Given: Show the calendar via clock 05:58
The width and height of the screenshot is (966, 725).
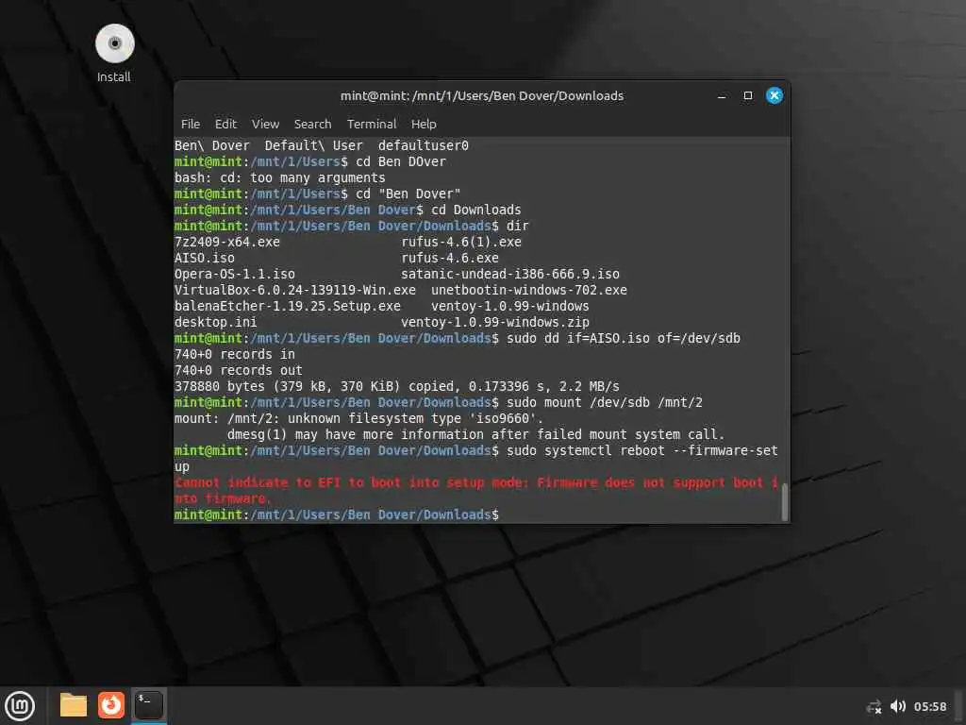Looking at the screenshot, I should tap(929, 706).
